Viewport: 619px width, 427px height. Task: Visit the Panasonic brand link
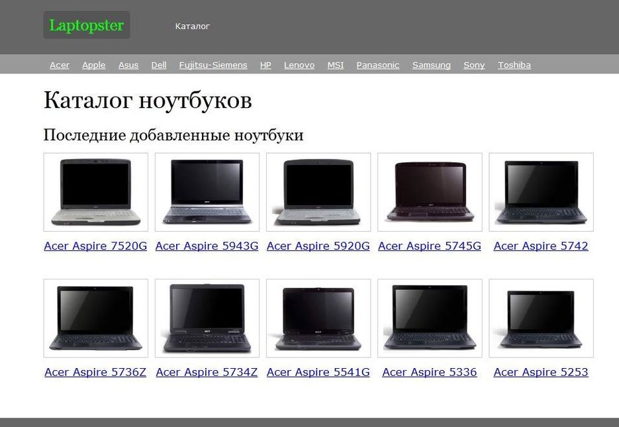click(x=377, y=65)
